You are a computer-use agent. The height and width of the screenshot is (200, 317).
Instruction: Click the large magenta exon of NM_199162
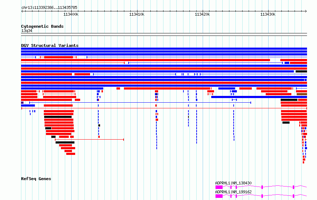(x=219, y=196)
